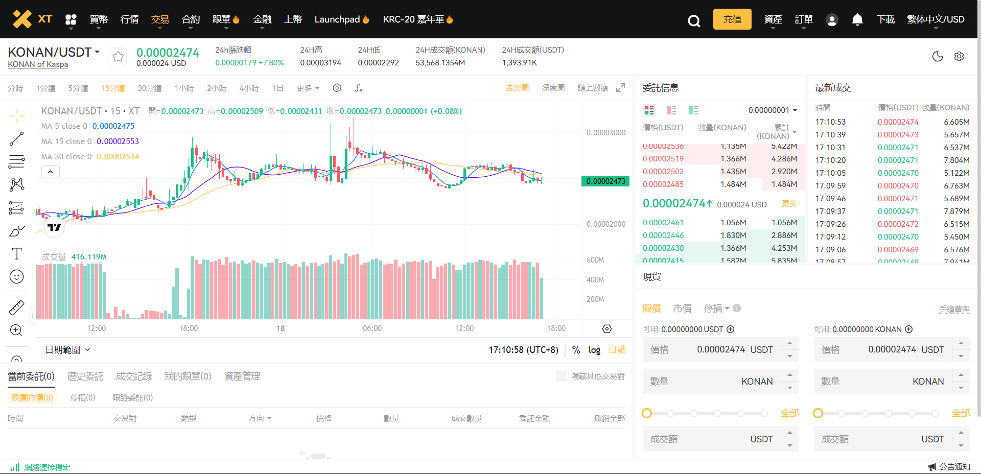981x474 pixels.
Task: Click buy amount percentage slider handle
Action: tap(647, 413)
